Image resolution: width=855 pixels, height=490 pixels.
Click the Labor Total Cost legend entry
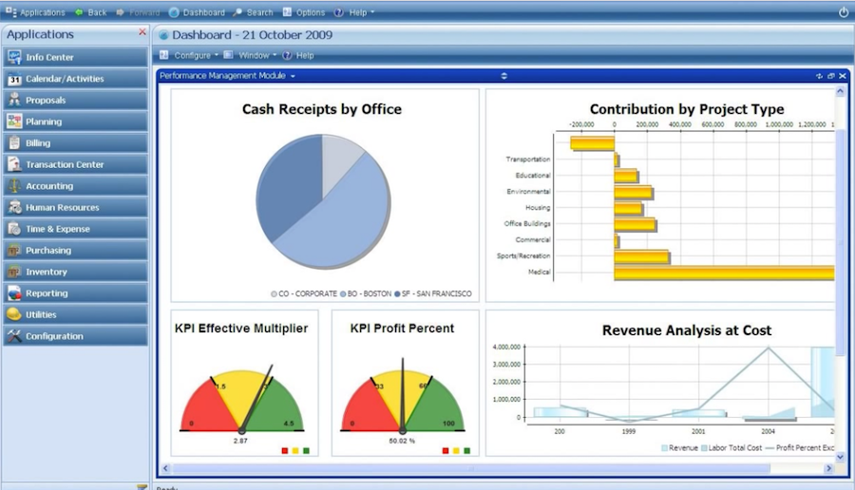click(x=731, y=448)
